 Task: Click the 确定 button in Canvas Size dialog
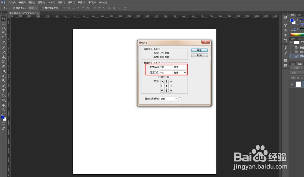tap(199, 50)
